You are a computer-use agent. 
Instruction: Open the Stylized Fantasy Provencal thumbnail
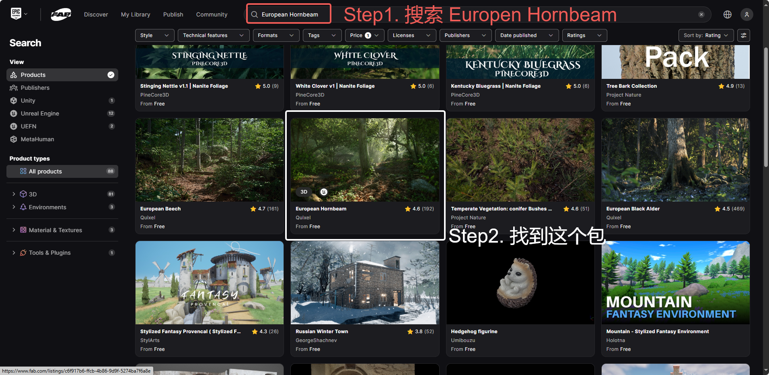210,282
